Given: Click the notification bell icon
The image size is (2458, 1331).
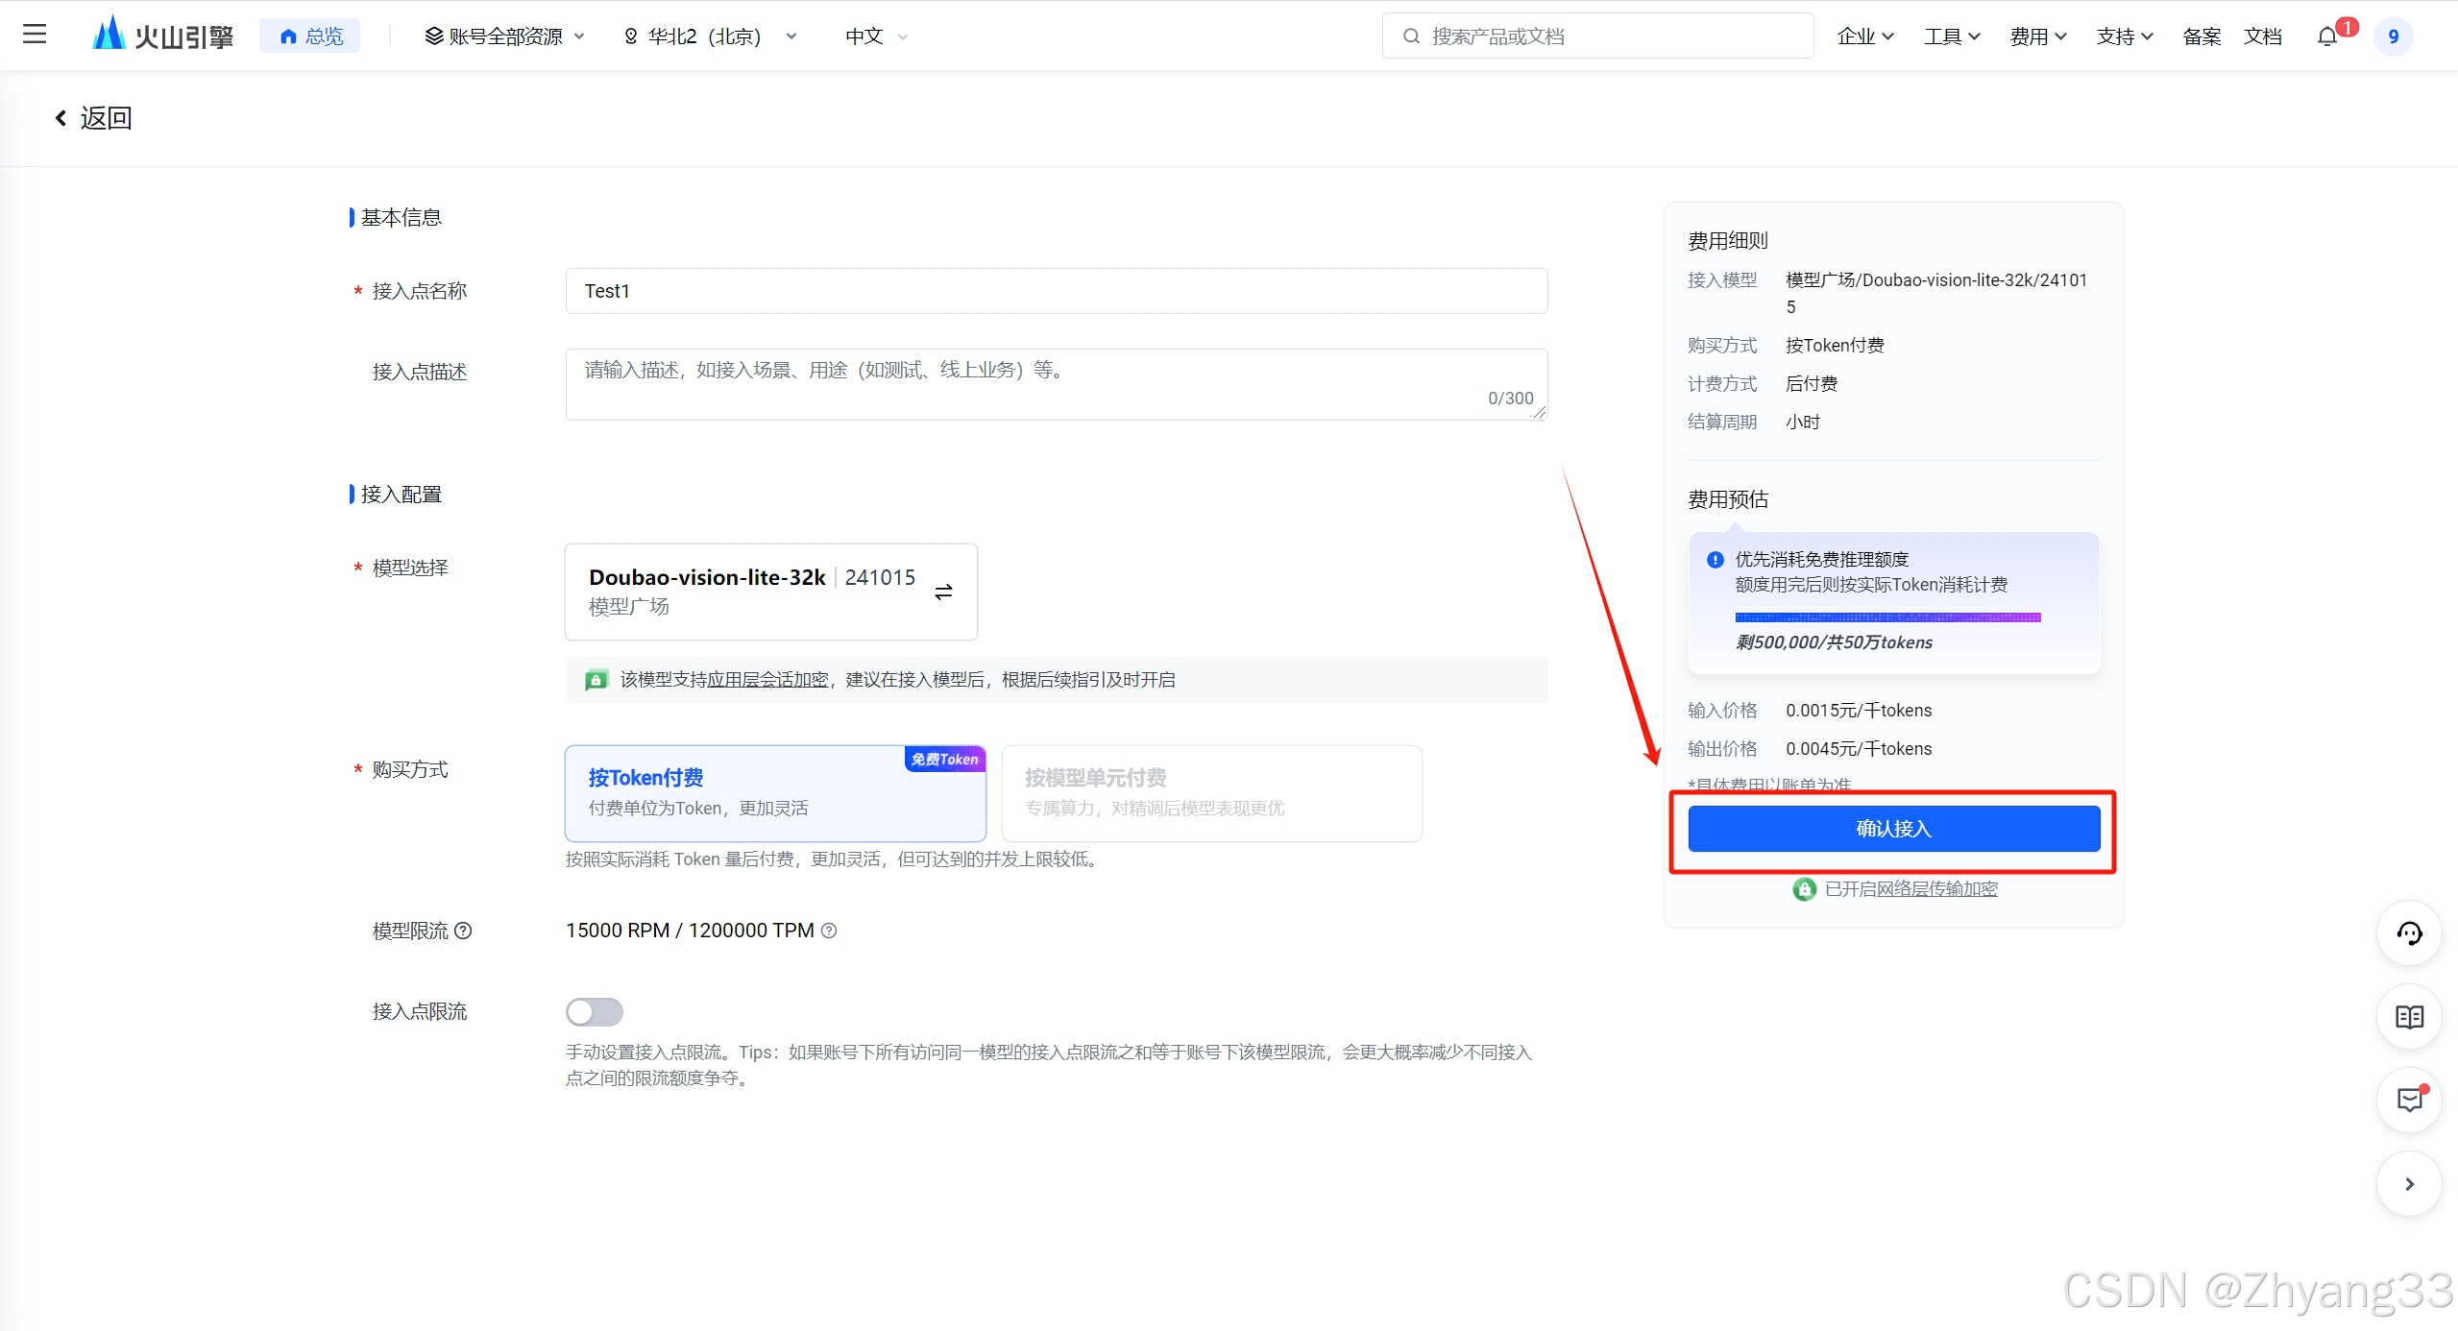Looking at the screenshot, I should click(x=2326, y=36).
